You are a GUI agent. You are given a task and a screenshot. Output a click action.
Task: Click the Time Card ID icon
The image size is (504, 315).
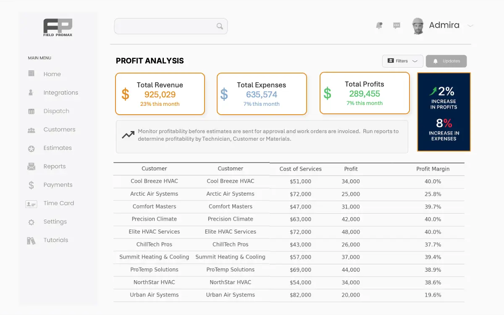[31, 204]
